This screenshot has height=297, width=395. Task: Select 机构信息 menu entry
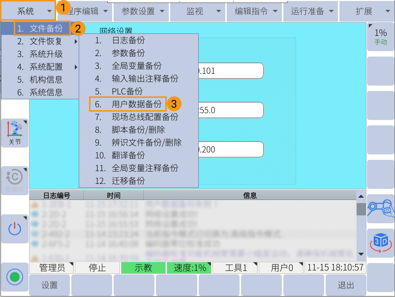(40, 80)
